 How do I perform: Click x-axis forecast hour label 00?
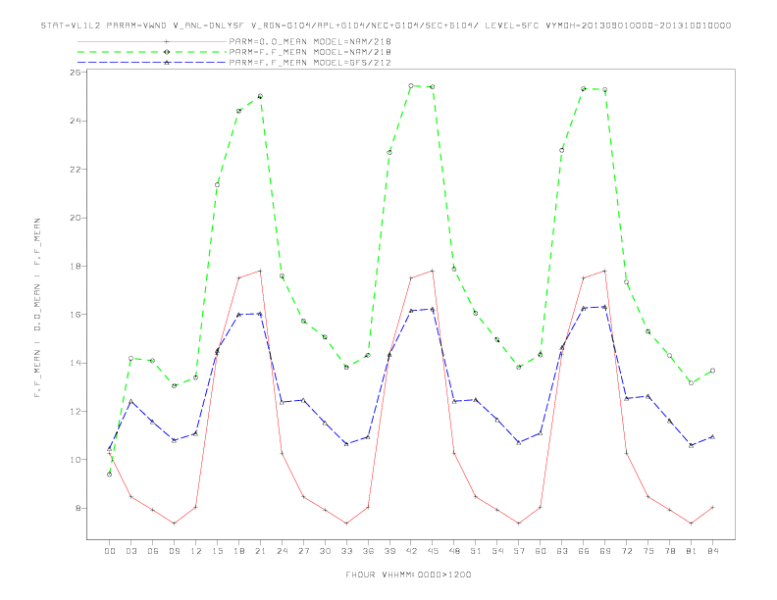click(x=110, y=551)
